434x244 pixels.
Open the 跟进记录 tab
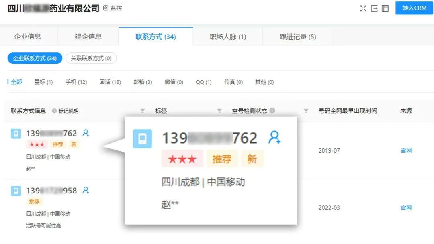tap(298, 36)
